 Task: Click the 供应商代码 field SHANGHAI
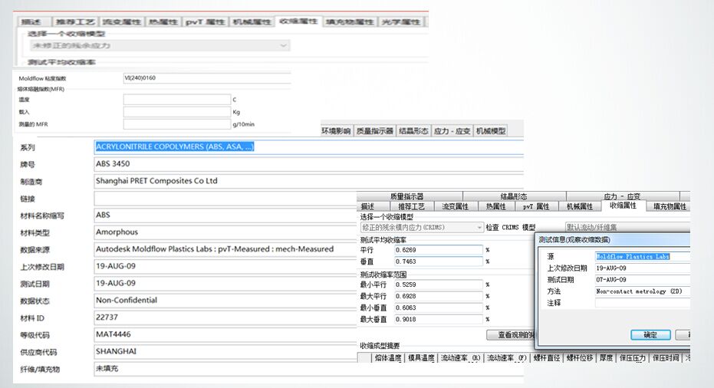(x=225, y=351)
